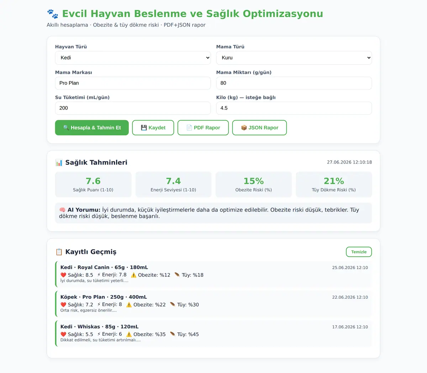
Task: Focus the Mama Miktarı field showing 80
Action: point(294,83)
